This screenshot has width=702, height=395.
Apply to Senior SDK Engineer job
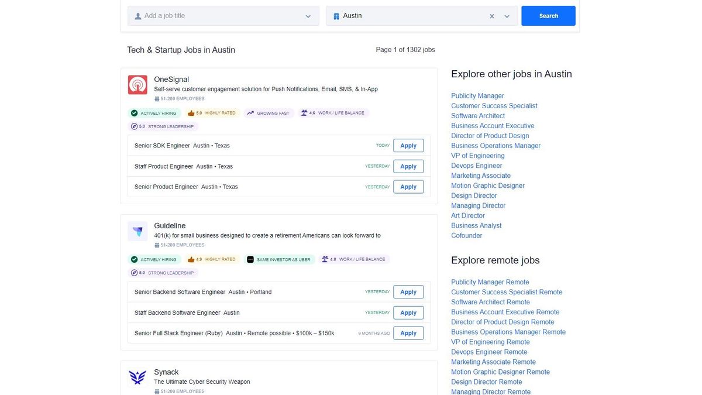click(408, 146)
